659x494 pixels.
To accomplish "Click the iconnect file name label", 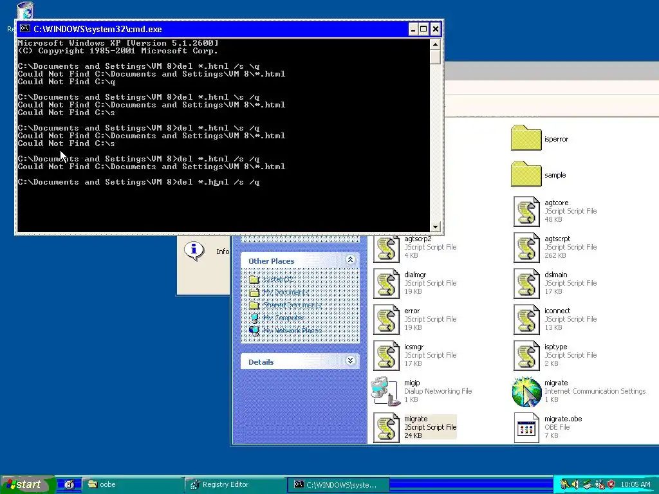I will (x=557, y=311).
